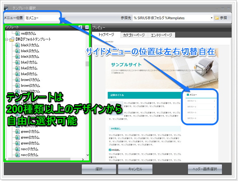Collapse all templates with minus icon

click(87, 27)
